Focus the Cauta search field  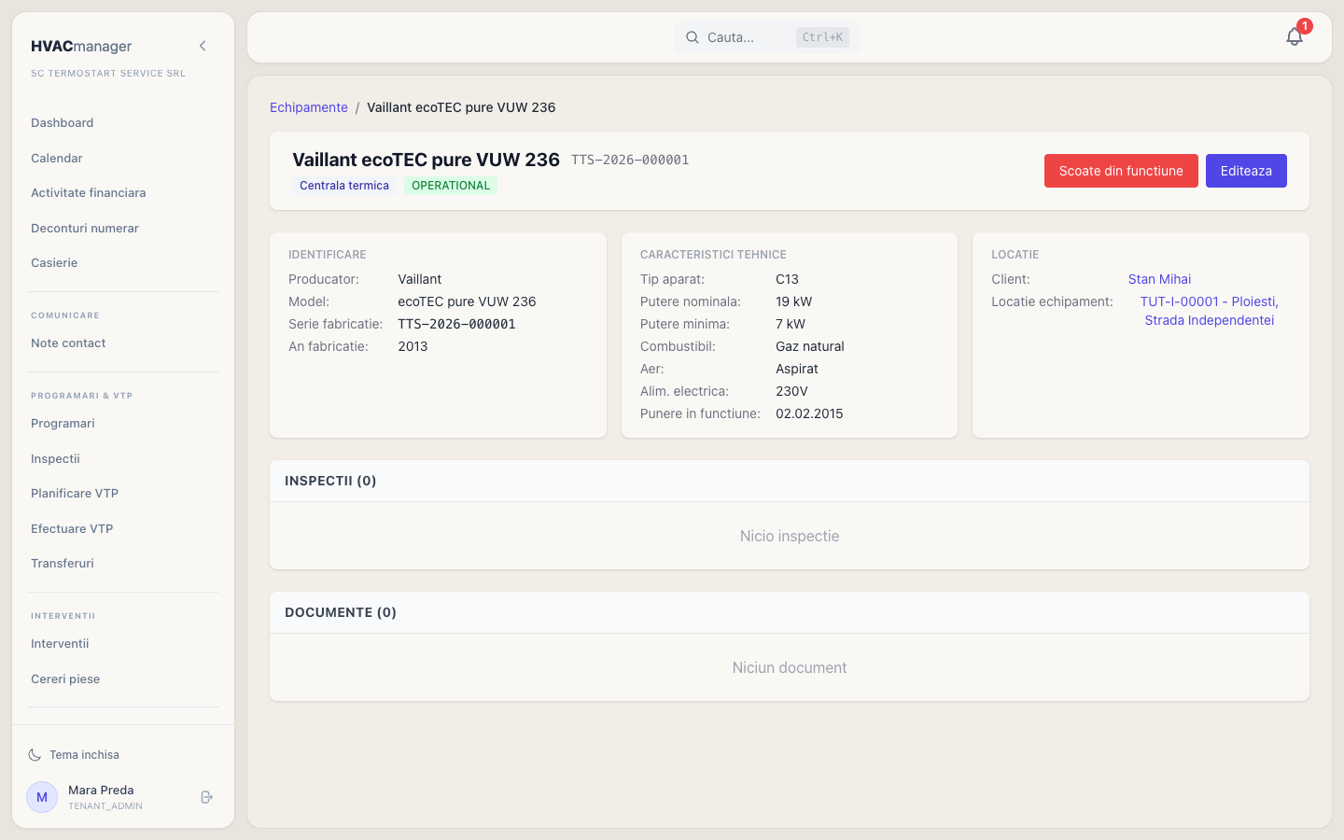click(767, 37)
